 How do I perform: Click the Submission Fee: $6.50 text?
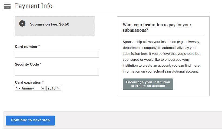(49, 24)
